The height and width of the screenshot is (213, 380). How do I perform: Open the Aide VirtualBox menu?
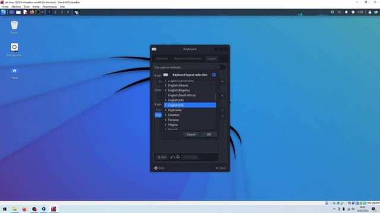coord(62,7)
